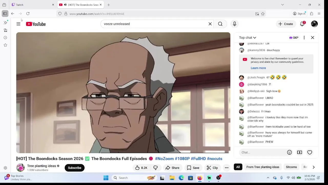Reload the current page
This screenshot has height=185, width=328.
coord(28,14)
